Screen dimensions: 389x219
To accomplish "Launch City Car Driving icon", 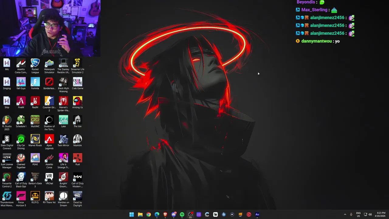I will coord(21,142).
